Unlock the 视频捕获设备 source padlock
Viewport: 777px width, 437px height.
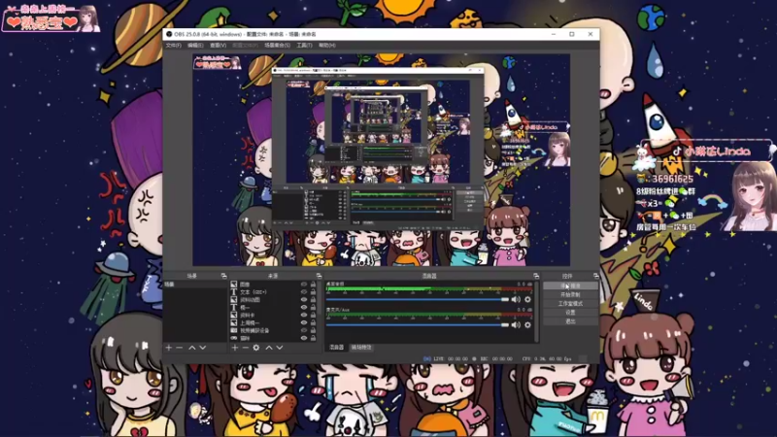pyautogui.click(x=313, y=330)
